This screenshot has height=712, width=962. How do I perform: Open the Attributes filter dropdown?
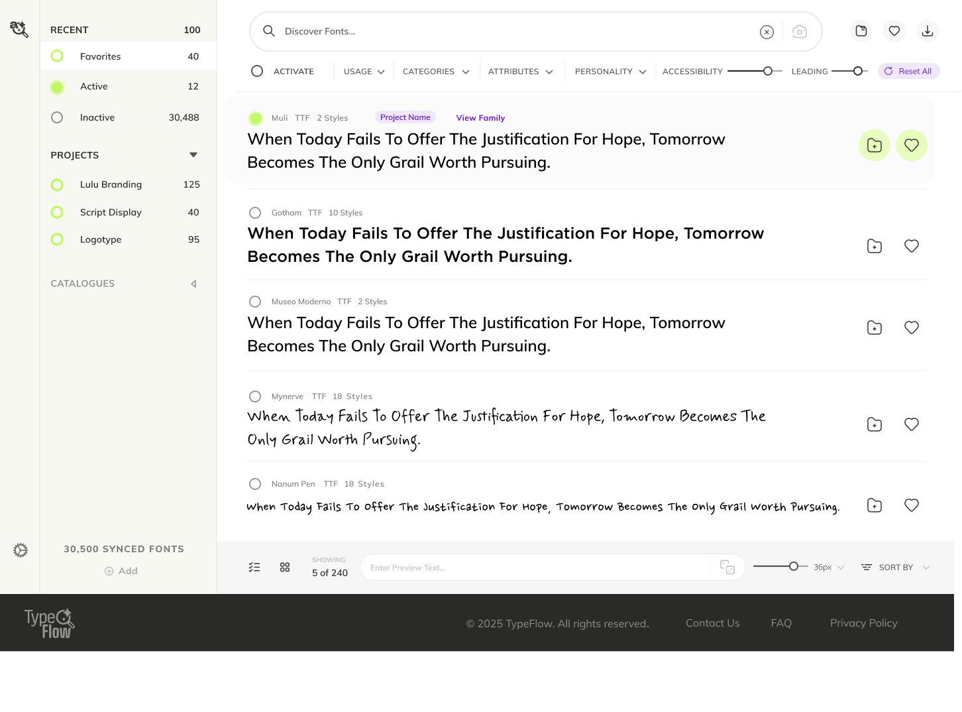pos(521,72)
